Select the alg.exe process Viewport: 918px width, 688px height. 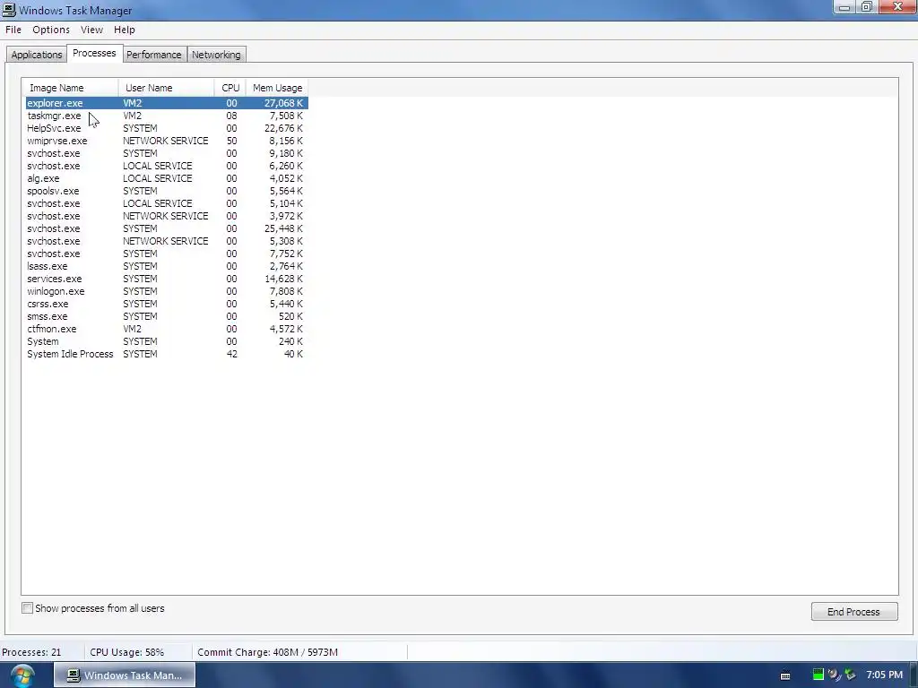tap(167, 178)
